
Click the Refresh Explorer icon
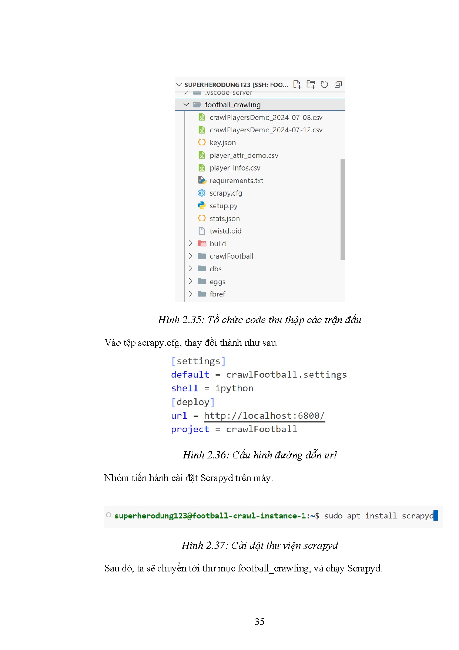coord(324,84)
